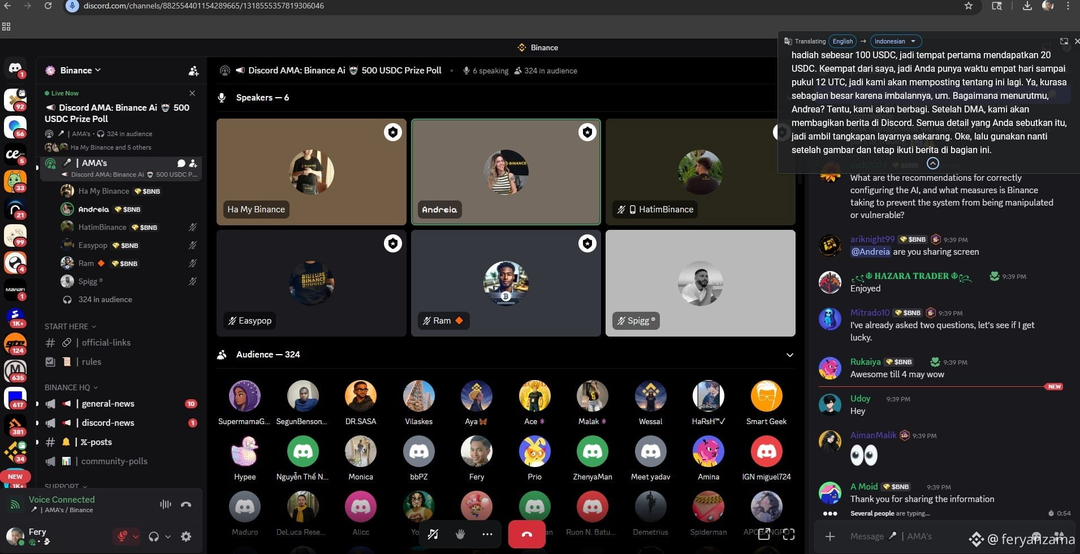The image size is (1080, 554).
Task: Pop out the stage view
Action: click(x=764, y=534)
